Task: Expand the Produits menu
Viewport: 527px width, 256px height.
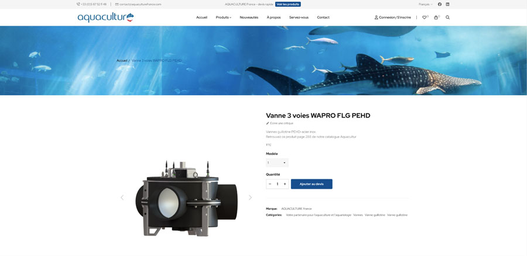Action: pyautogui.click(x=224, y=18)
